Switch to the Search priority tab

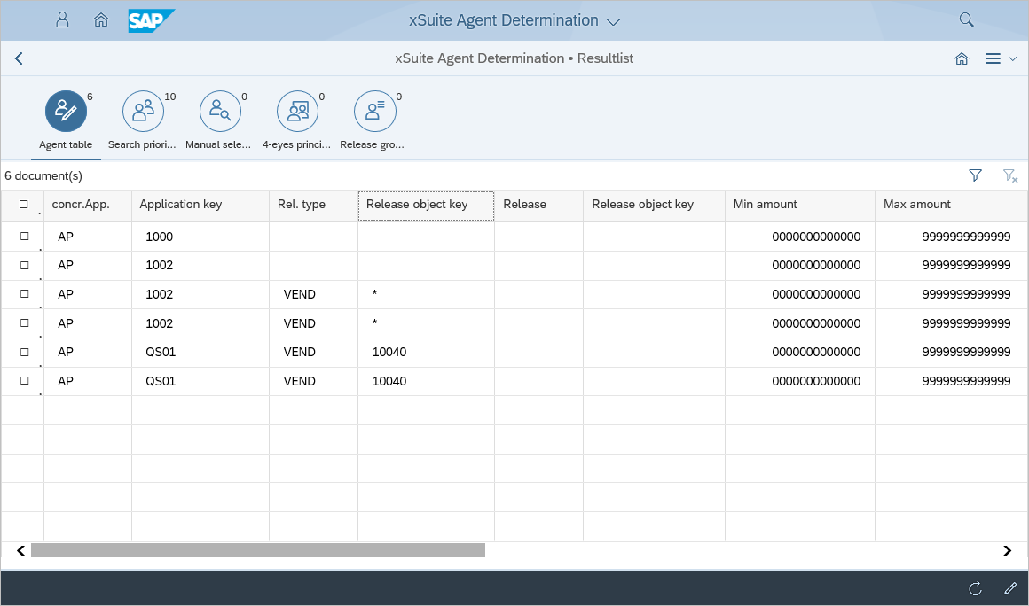coord(143,120)
